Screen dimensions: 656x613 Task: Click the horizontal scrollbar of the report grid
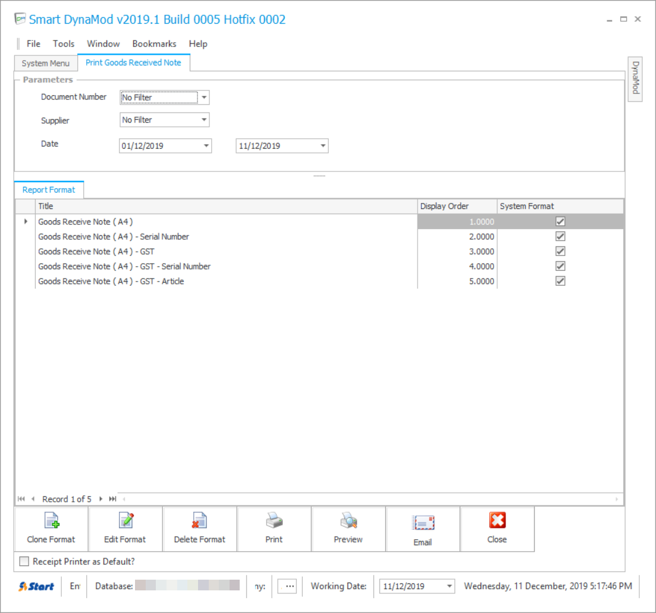(x=371, y=499)
